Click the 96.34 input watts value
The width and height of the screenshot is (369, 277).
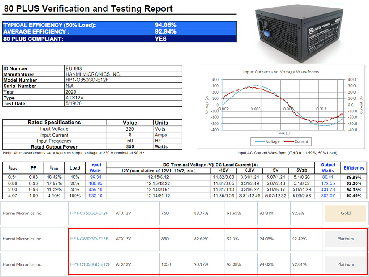tap(96, 177)
